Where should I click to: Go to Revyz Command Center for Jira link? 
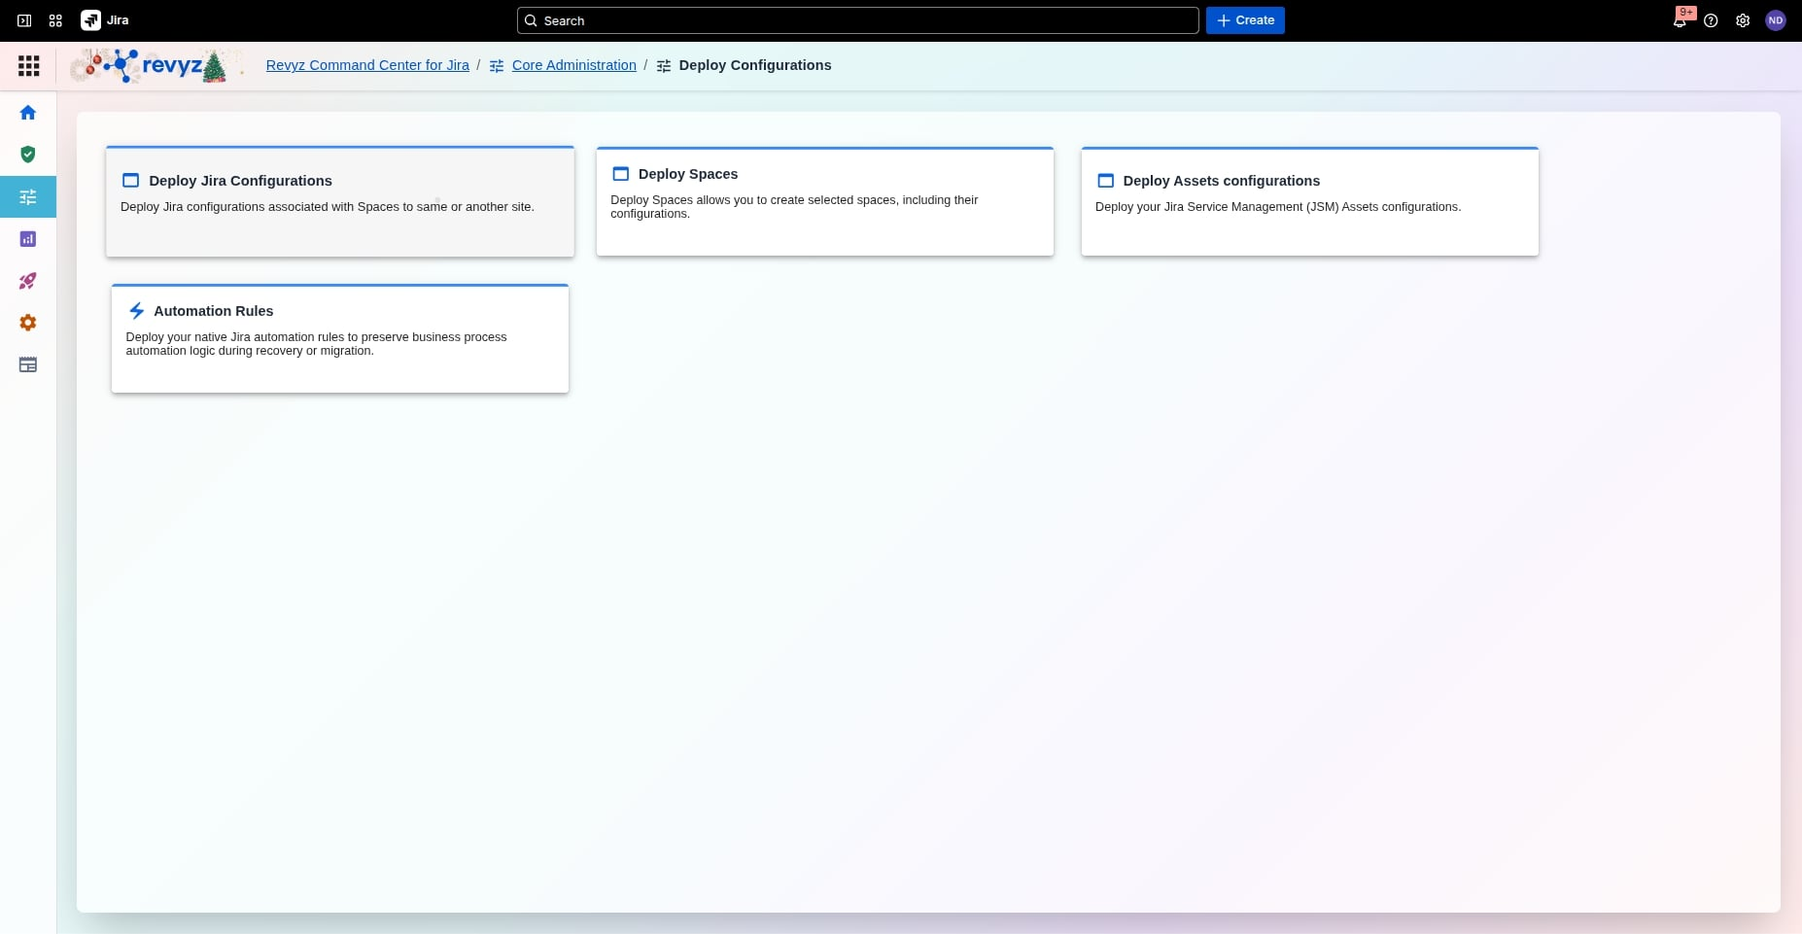pyautogui.click(x=367, y=65)
